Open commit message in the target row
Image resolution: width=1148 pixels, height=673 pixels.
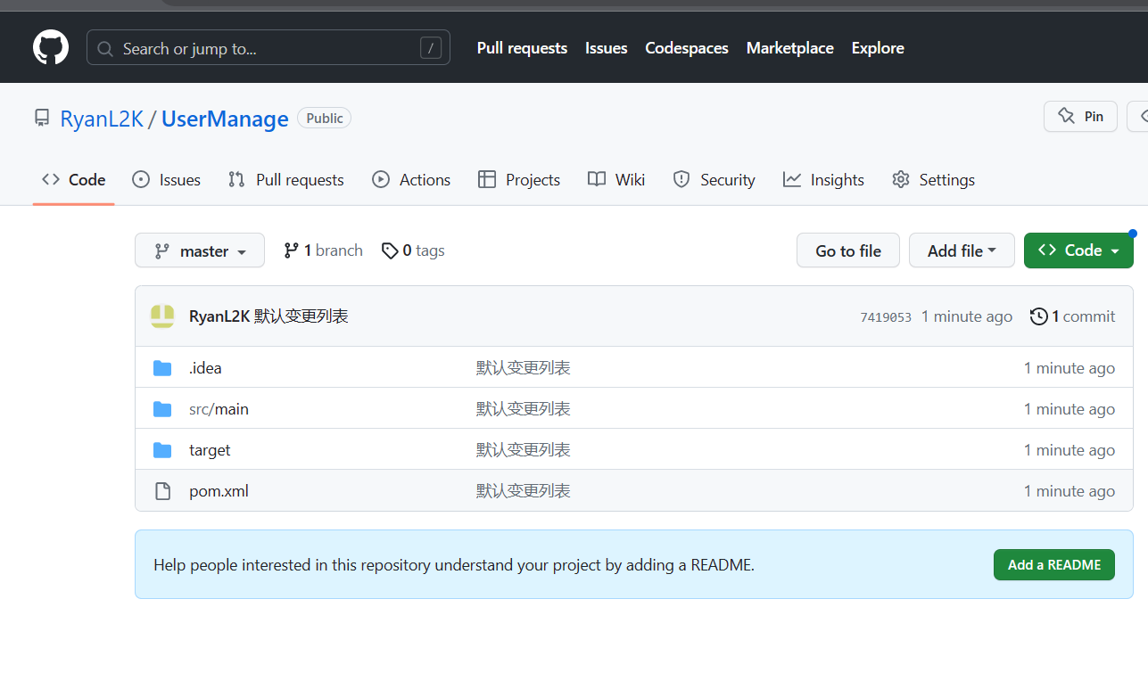point(524,450)
